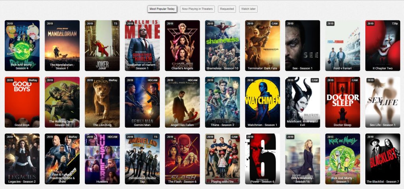
Task: Click the BluRay badge on Good Boys
Action: [33, 80]
